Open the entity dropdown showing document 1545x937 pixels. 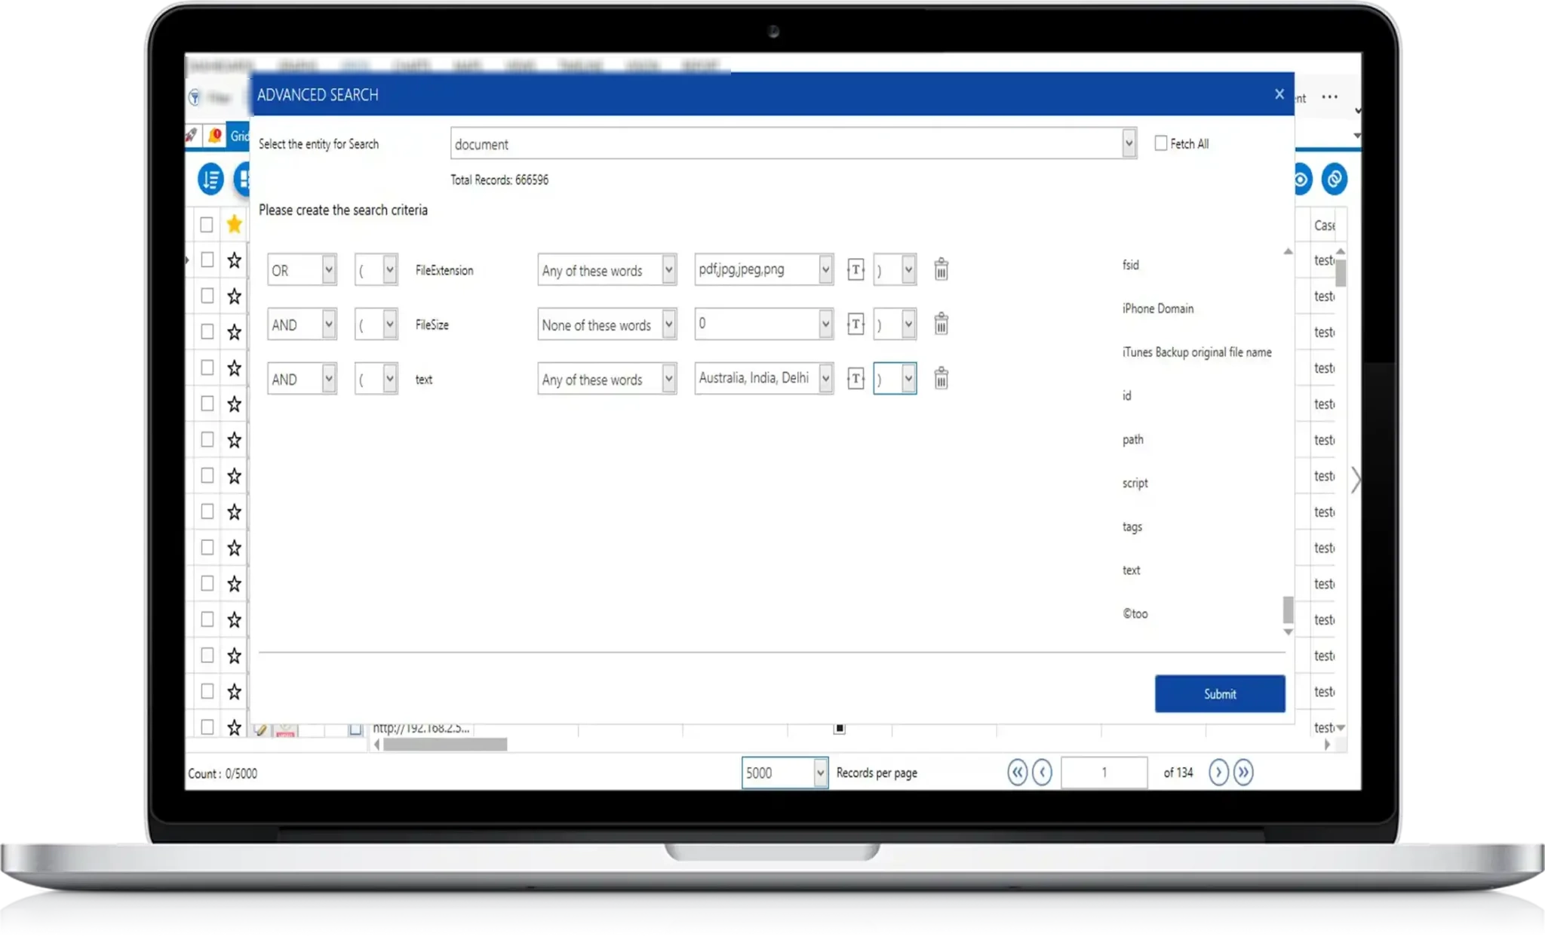click(x=1129, y=143)
